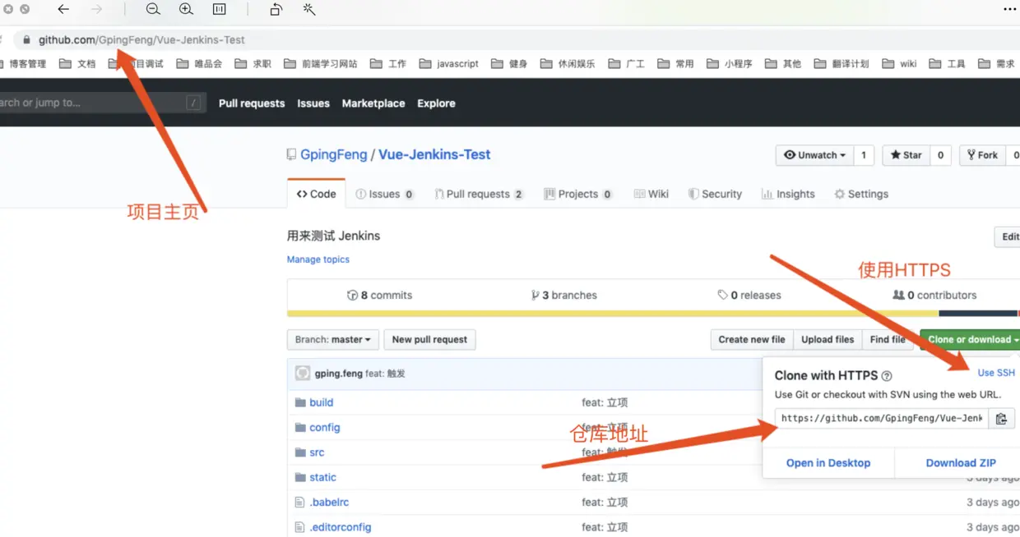Click the browser back arrow

click(63, 10)
